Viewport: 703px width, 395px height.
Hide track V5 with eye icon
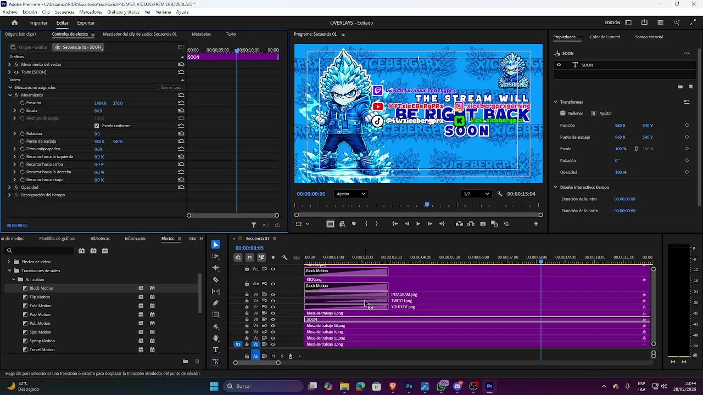coord(273,319)
